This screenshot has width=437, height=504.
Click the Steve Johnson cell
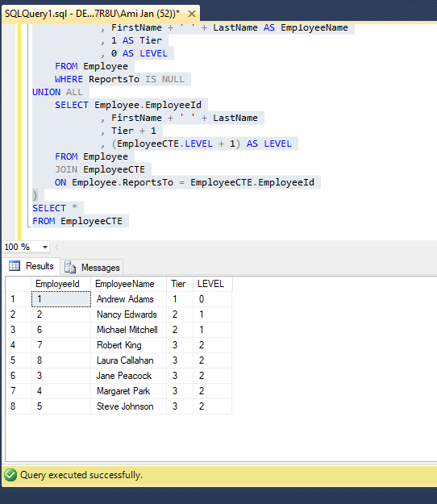[128, 406]
